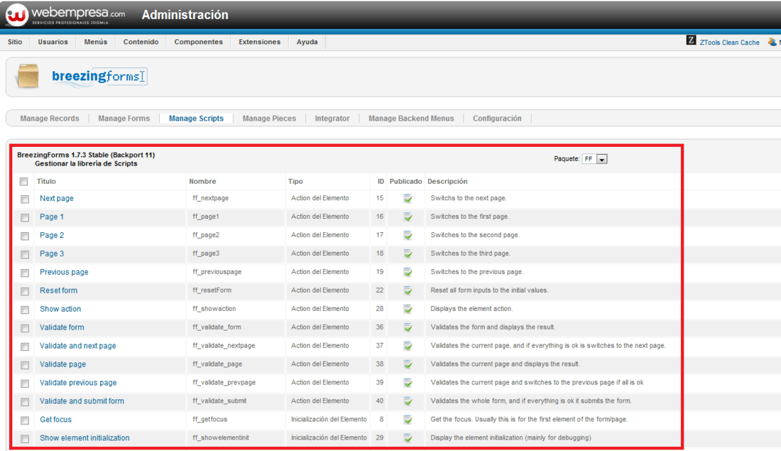Check the Page 3 row checkbox
This screenshot has width=781, height=451.
point(25,255)
